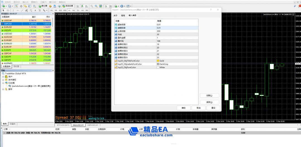Select the trendline drawing tool
This screenshot has height=147, width=301.
22,10
